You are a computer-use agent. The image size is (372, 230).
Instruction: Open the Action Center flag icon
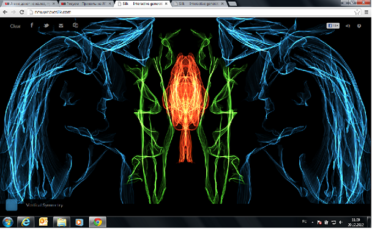(x=319, y=222)
